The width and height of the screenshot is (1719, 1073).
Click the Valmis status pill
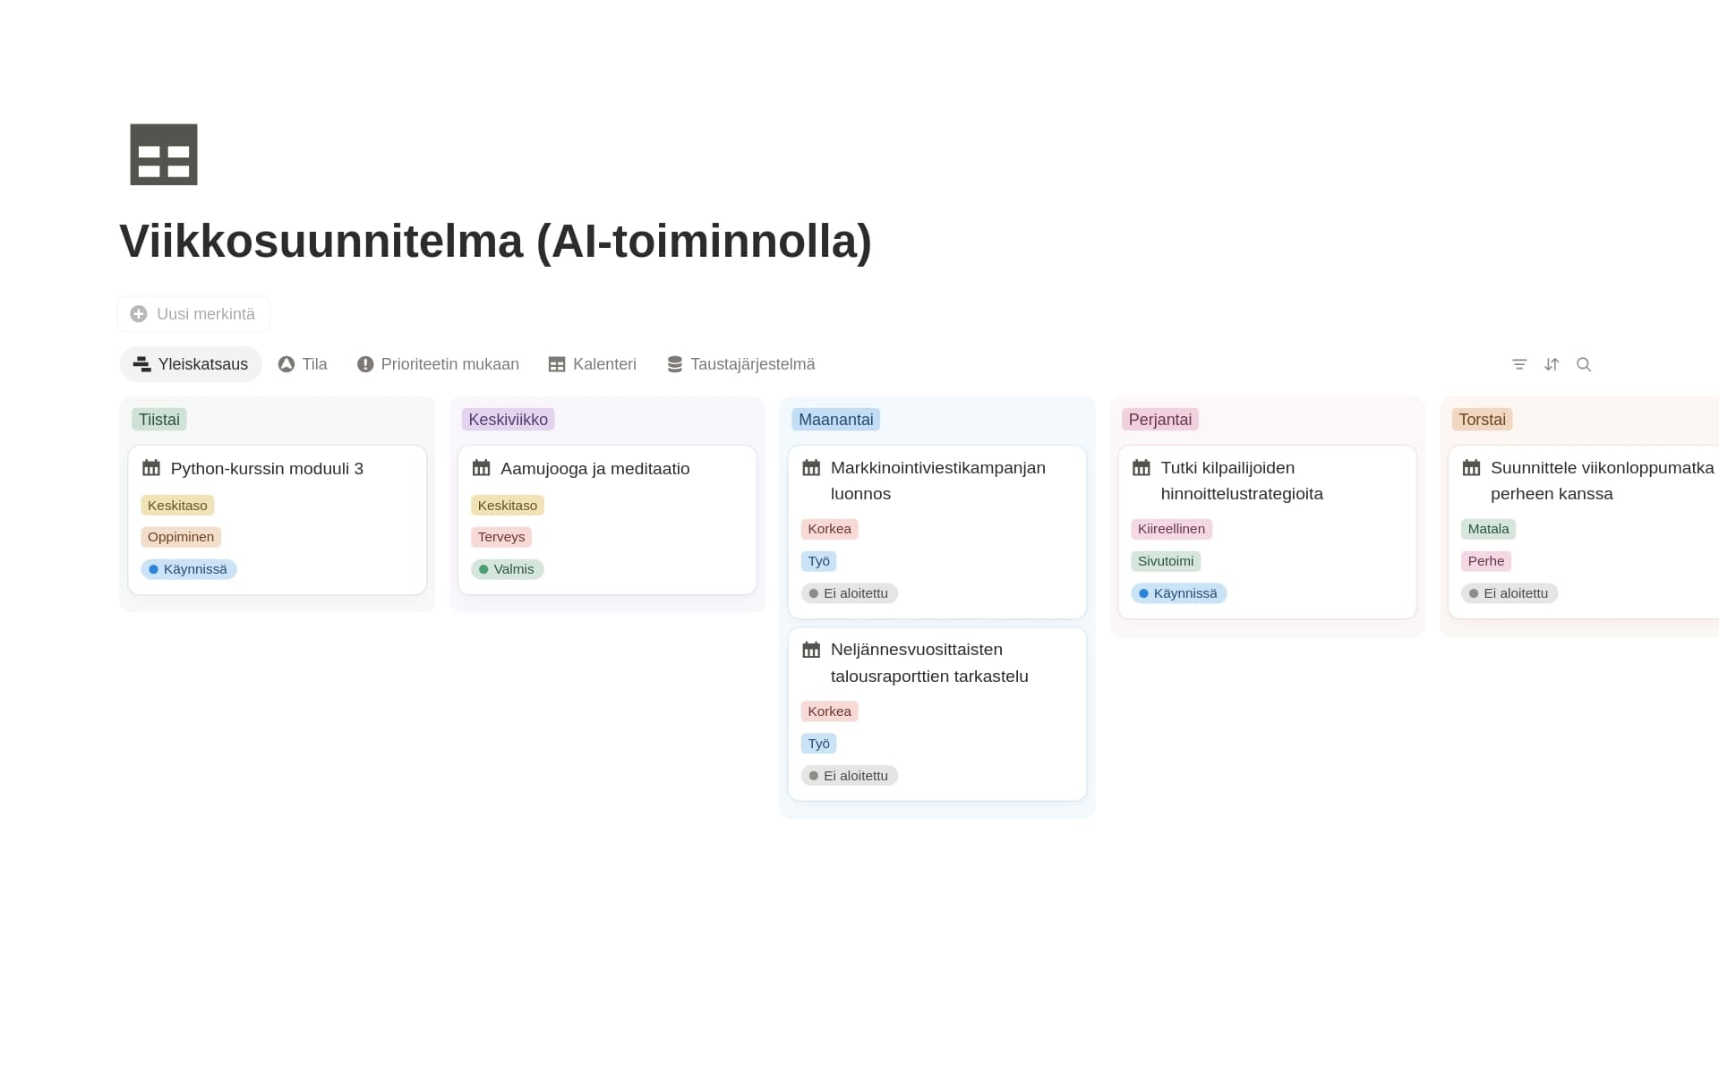[x=508, y=569]
